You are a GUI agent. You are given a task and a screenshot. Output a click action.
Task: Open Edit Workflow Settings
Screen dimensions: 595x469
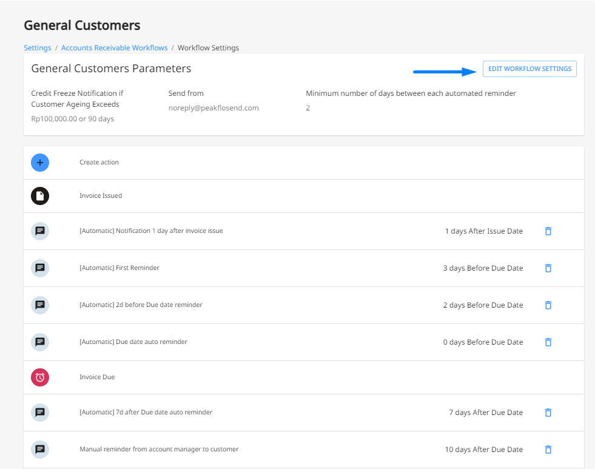(529, 69)
